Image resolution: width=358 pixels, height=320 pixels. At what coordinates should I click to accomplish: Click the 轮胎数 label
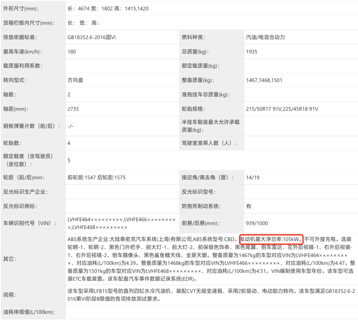[x=12, y=143]
